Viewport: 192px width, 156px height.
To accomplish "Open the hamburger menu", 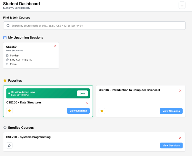I will [x=182, y=5].
